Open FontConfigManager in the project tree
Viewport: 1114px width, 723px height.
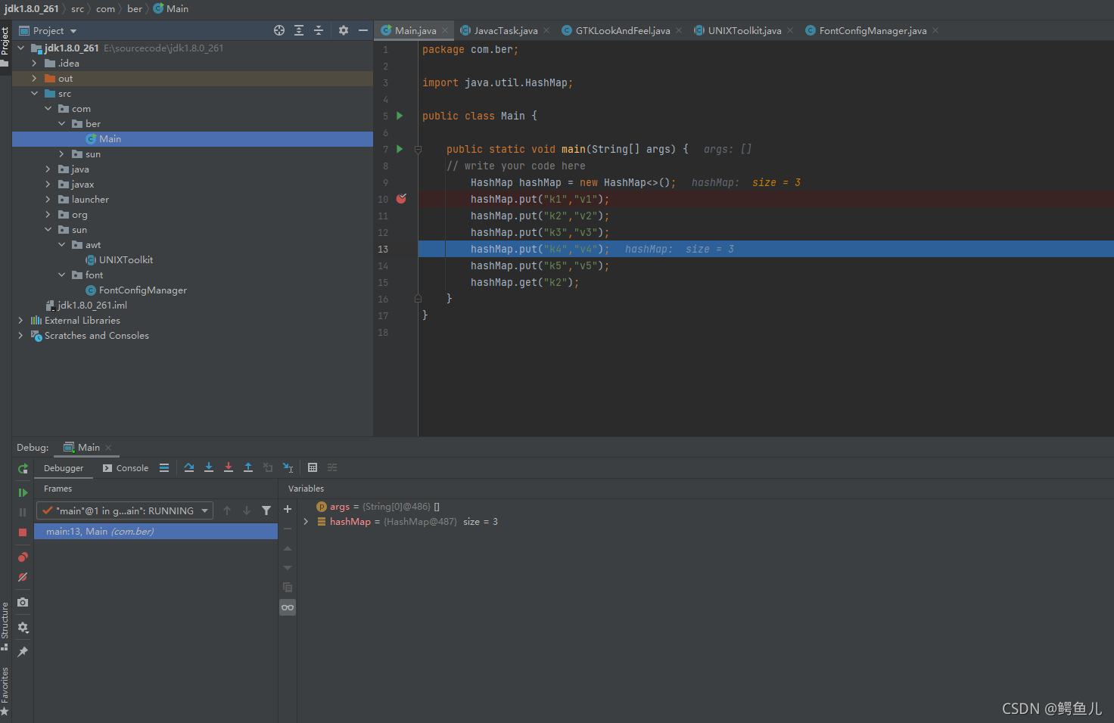(142, 290)
